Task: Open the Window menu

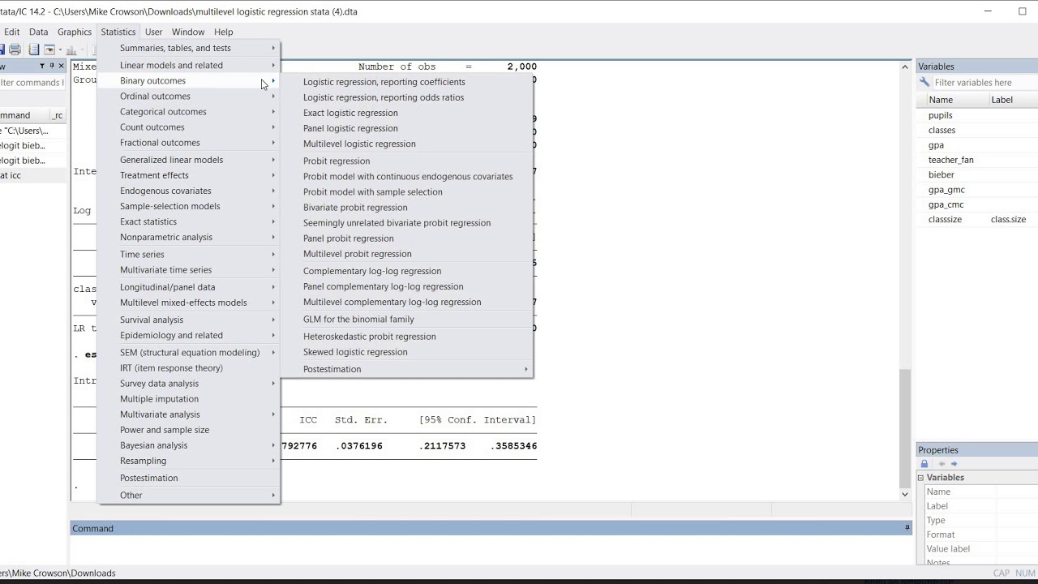Action: coord(188,32)
